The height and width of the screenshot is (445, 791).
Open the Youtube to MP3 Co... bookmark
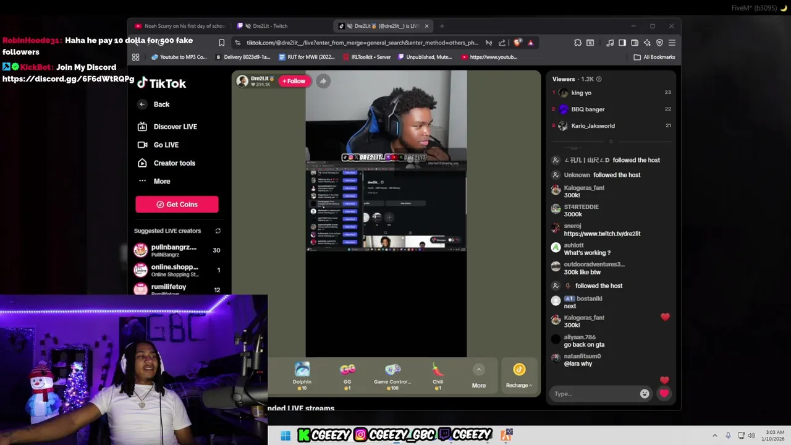179,57
